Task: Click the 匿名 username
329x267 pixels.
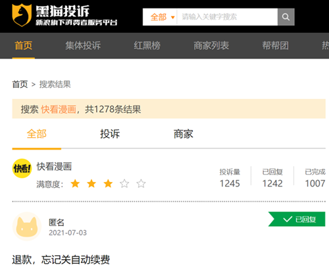Action: click(57, 222)
